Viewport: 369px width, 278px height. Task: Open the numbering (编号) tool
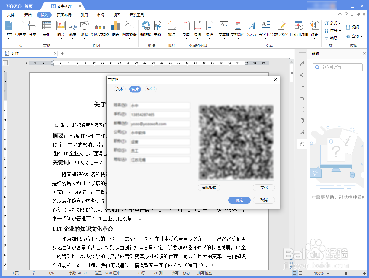pyautogui.click(x=331, y=38)
